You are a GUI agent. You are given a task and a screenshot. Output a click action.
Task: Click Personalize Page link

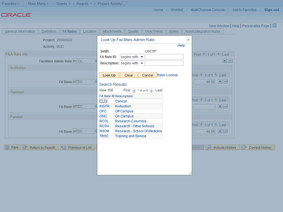(256, 26)
